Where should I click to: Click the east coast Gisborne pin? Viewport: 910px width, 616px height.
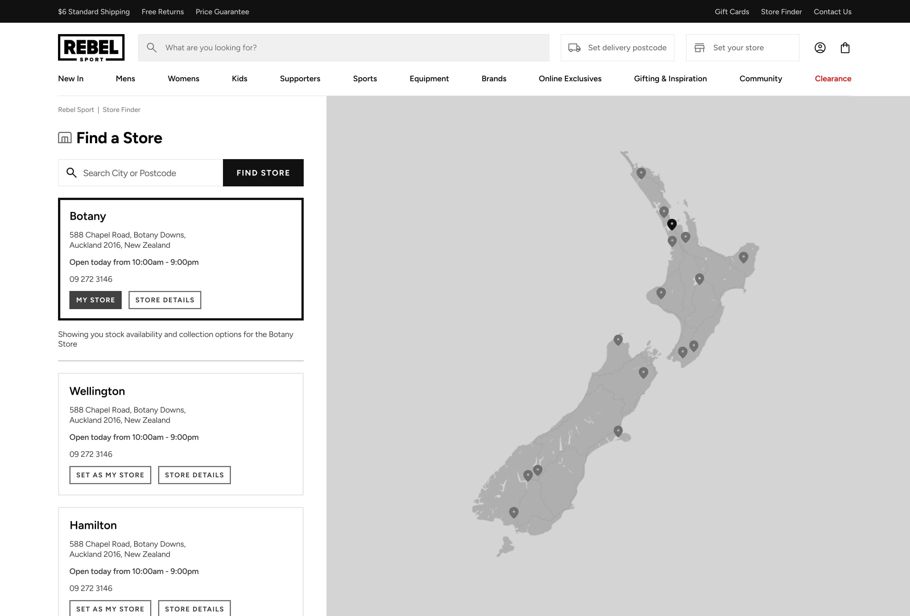tap(743, 256)
